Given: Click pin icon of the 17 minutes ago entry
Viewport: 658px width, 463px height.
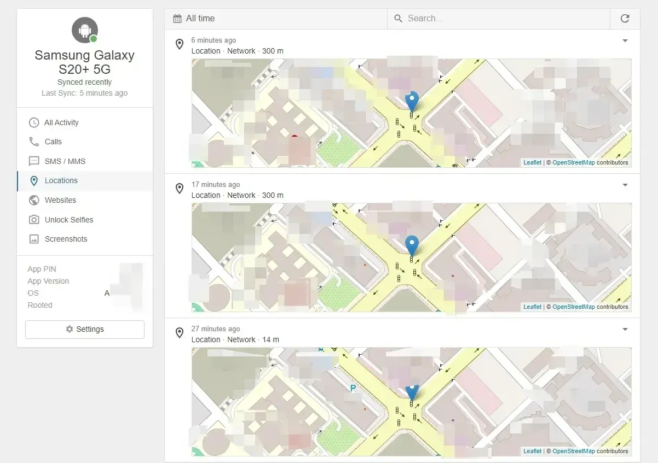Looking at the screenshot, I should (x=179, y=189).
